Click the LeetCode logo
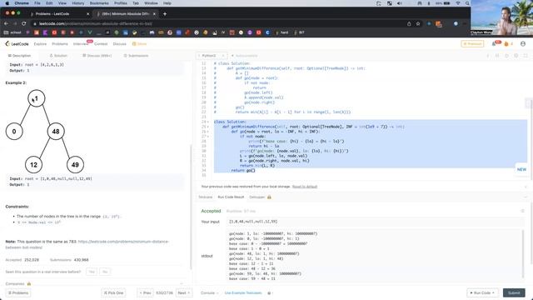The height and width of the screenshot is (300, 533). click(x=17, y=44)
